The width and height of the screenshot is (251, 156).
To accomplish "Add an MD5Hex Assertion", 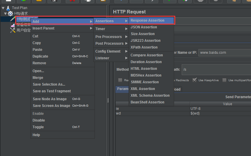I will [151, 75].
